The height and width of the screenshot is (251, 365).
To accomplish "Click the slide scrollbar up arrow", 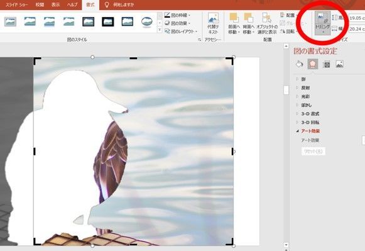I will 286,46.
